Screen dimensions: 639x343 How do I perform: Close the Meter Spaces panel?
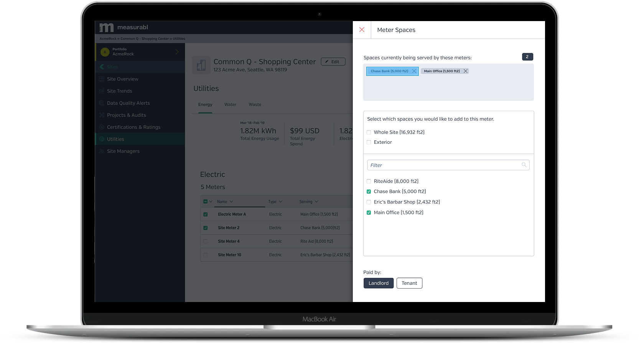362,30
